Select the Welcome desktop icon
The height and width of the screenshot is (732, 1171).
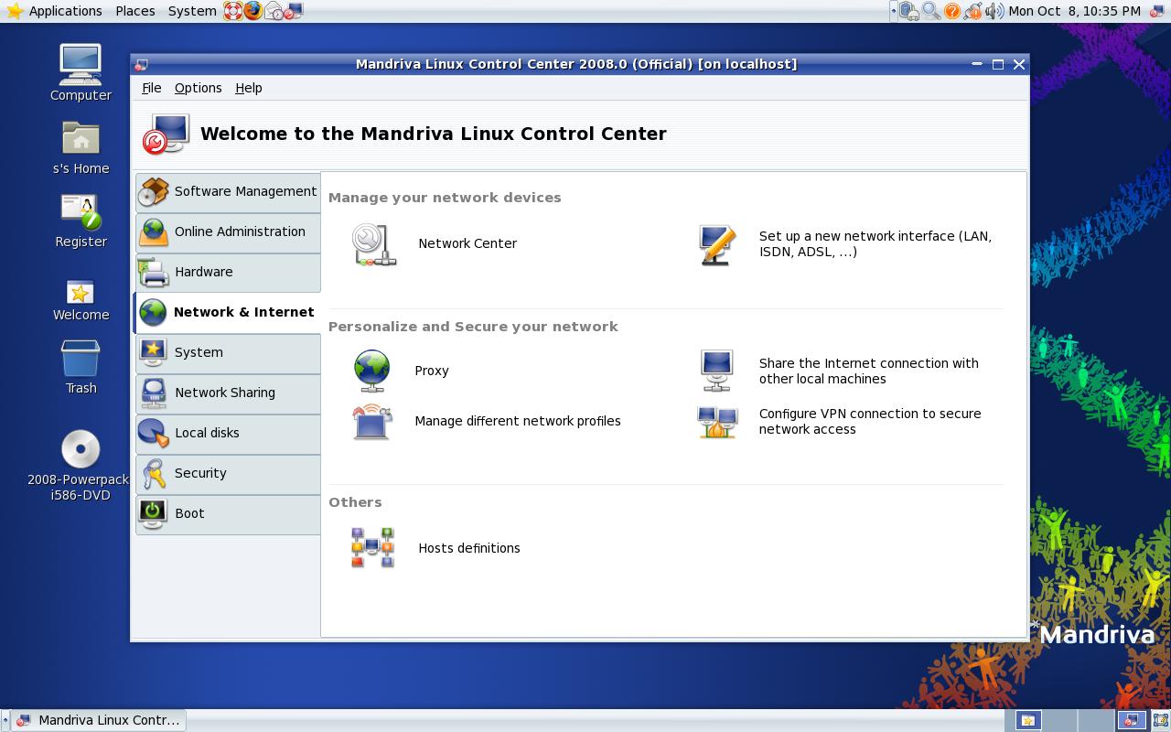(81, 300)
